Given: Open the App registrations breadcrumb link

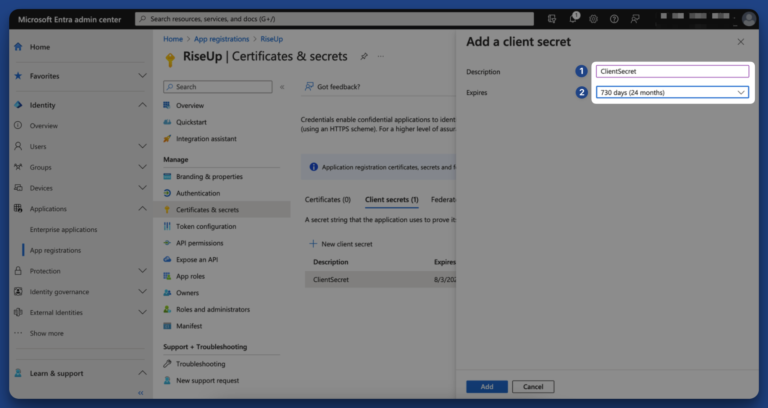Looking at the screenshot, I should (221, 39).
